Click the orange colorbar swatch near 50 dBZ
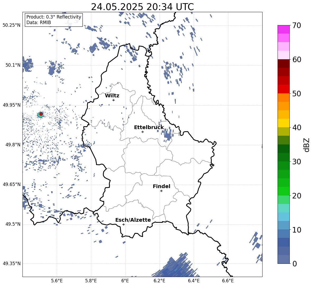 click(283, 98)
